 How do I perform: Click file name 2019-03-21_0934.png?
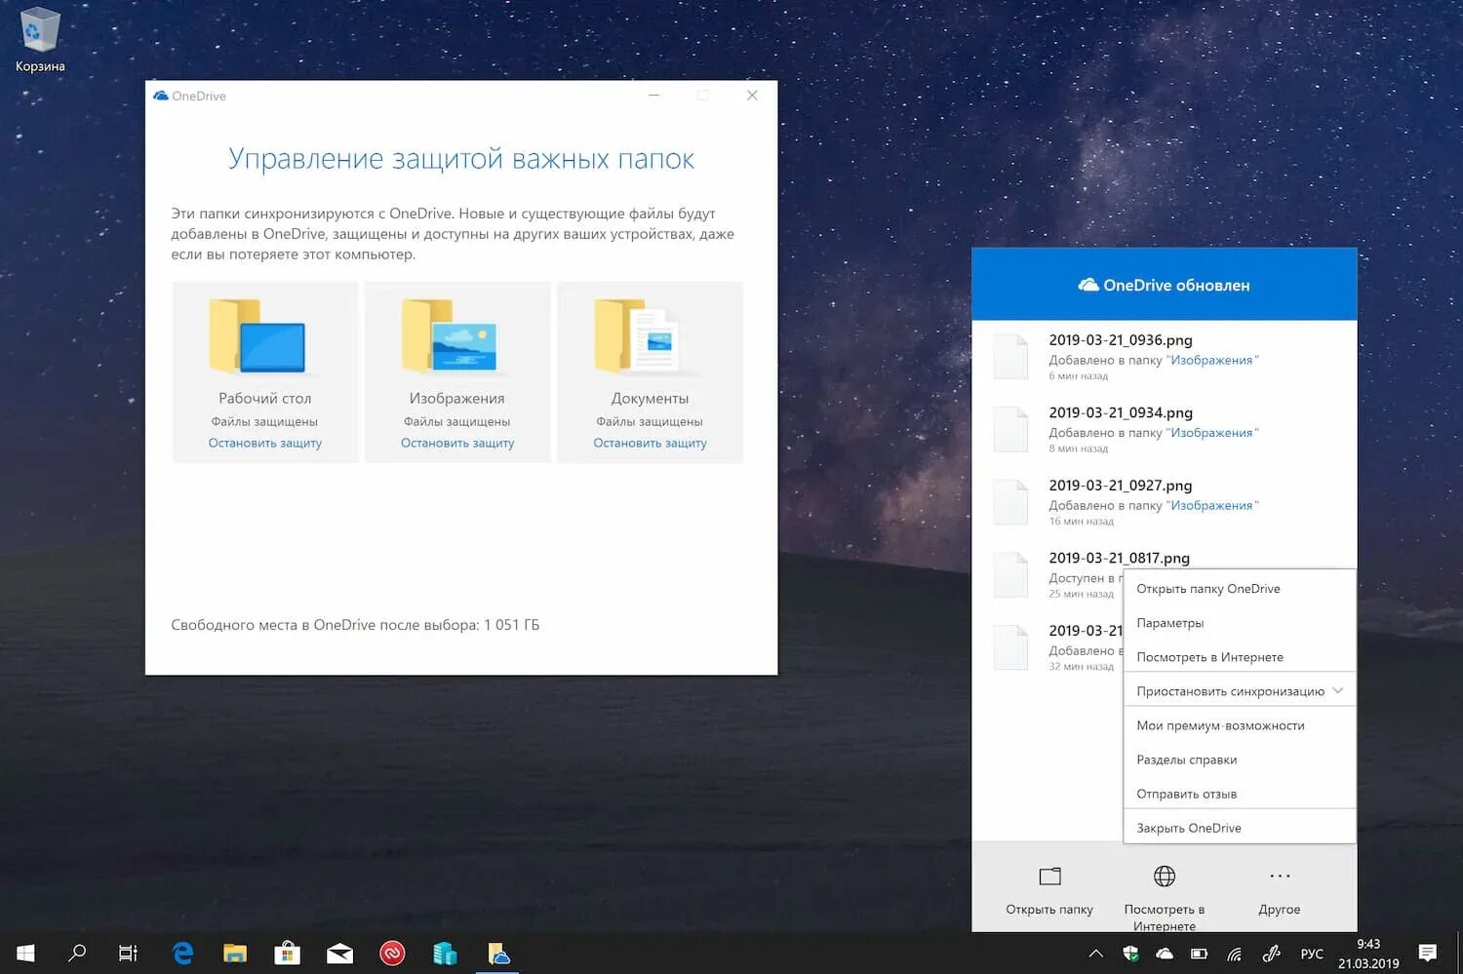pos(1121,412)
